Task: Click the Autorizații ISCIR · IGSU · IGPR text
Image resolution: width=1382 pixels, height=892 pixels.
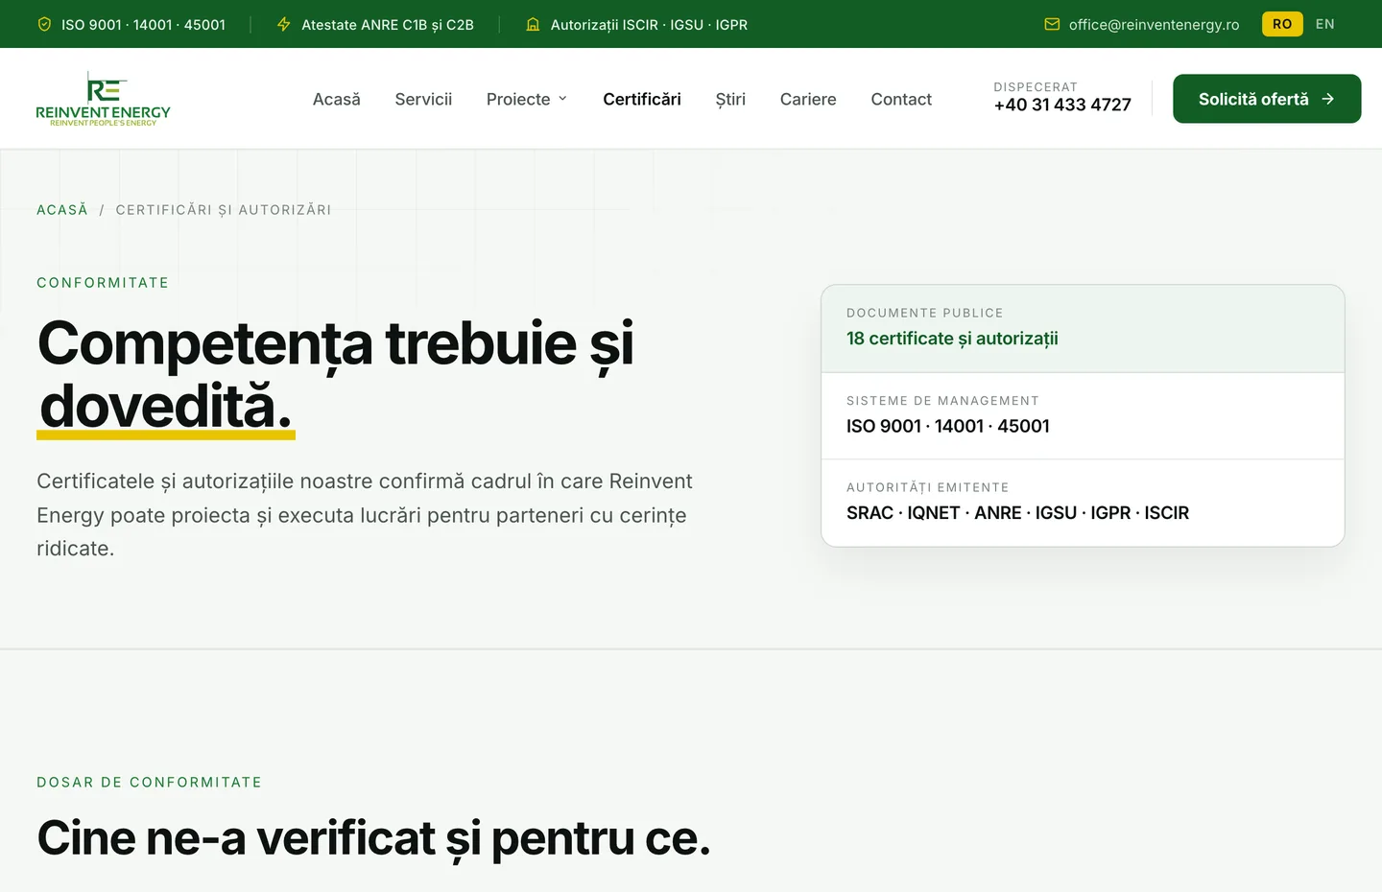Action: click(649, 25)
